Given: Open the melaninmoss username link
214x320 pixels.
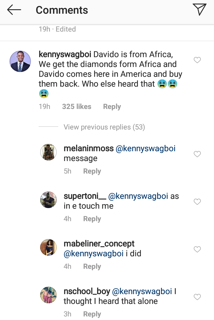Looking at the screenshot, I should coord(88,149).
